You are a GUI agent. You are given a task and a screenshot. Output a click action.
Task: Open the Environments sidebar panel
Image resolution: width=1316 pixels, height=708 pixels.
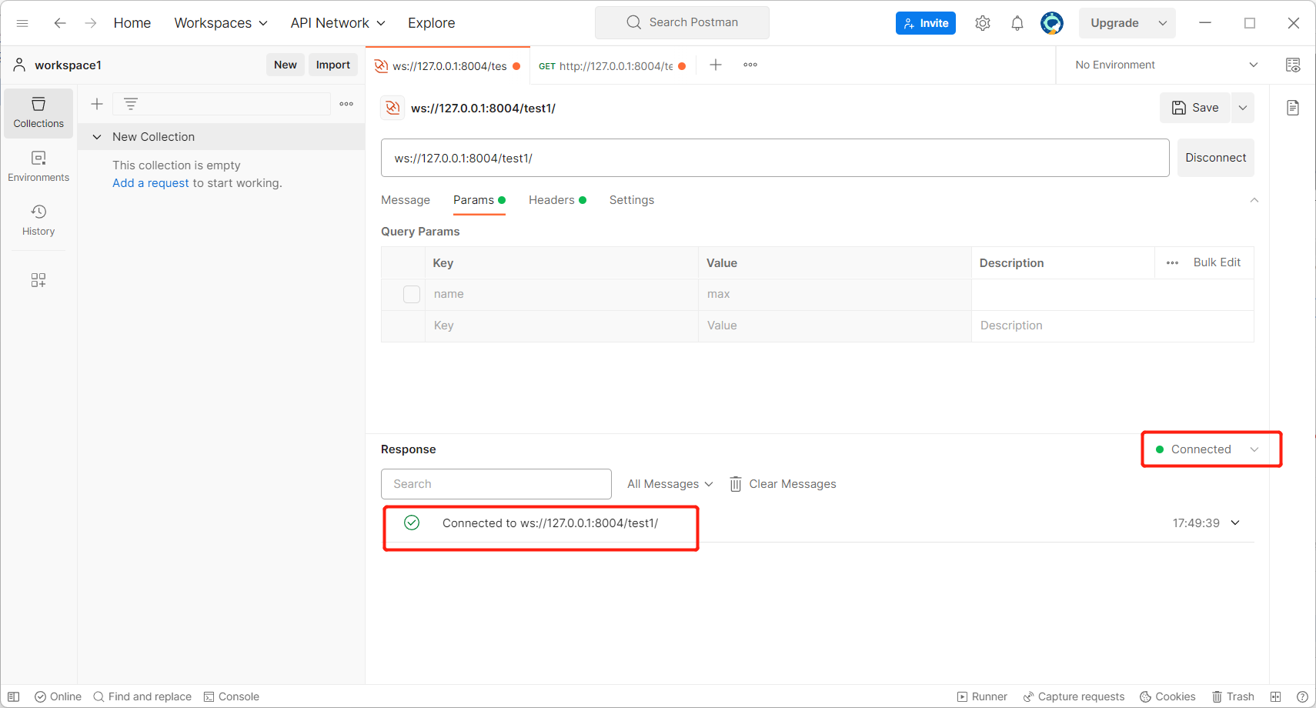click(x=38, y=167)
